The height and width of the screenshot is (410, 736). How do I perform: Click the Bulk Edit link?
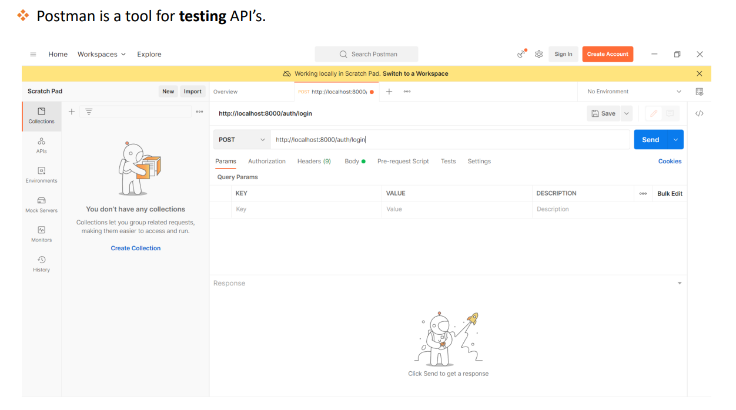(x=670, y=193)
